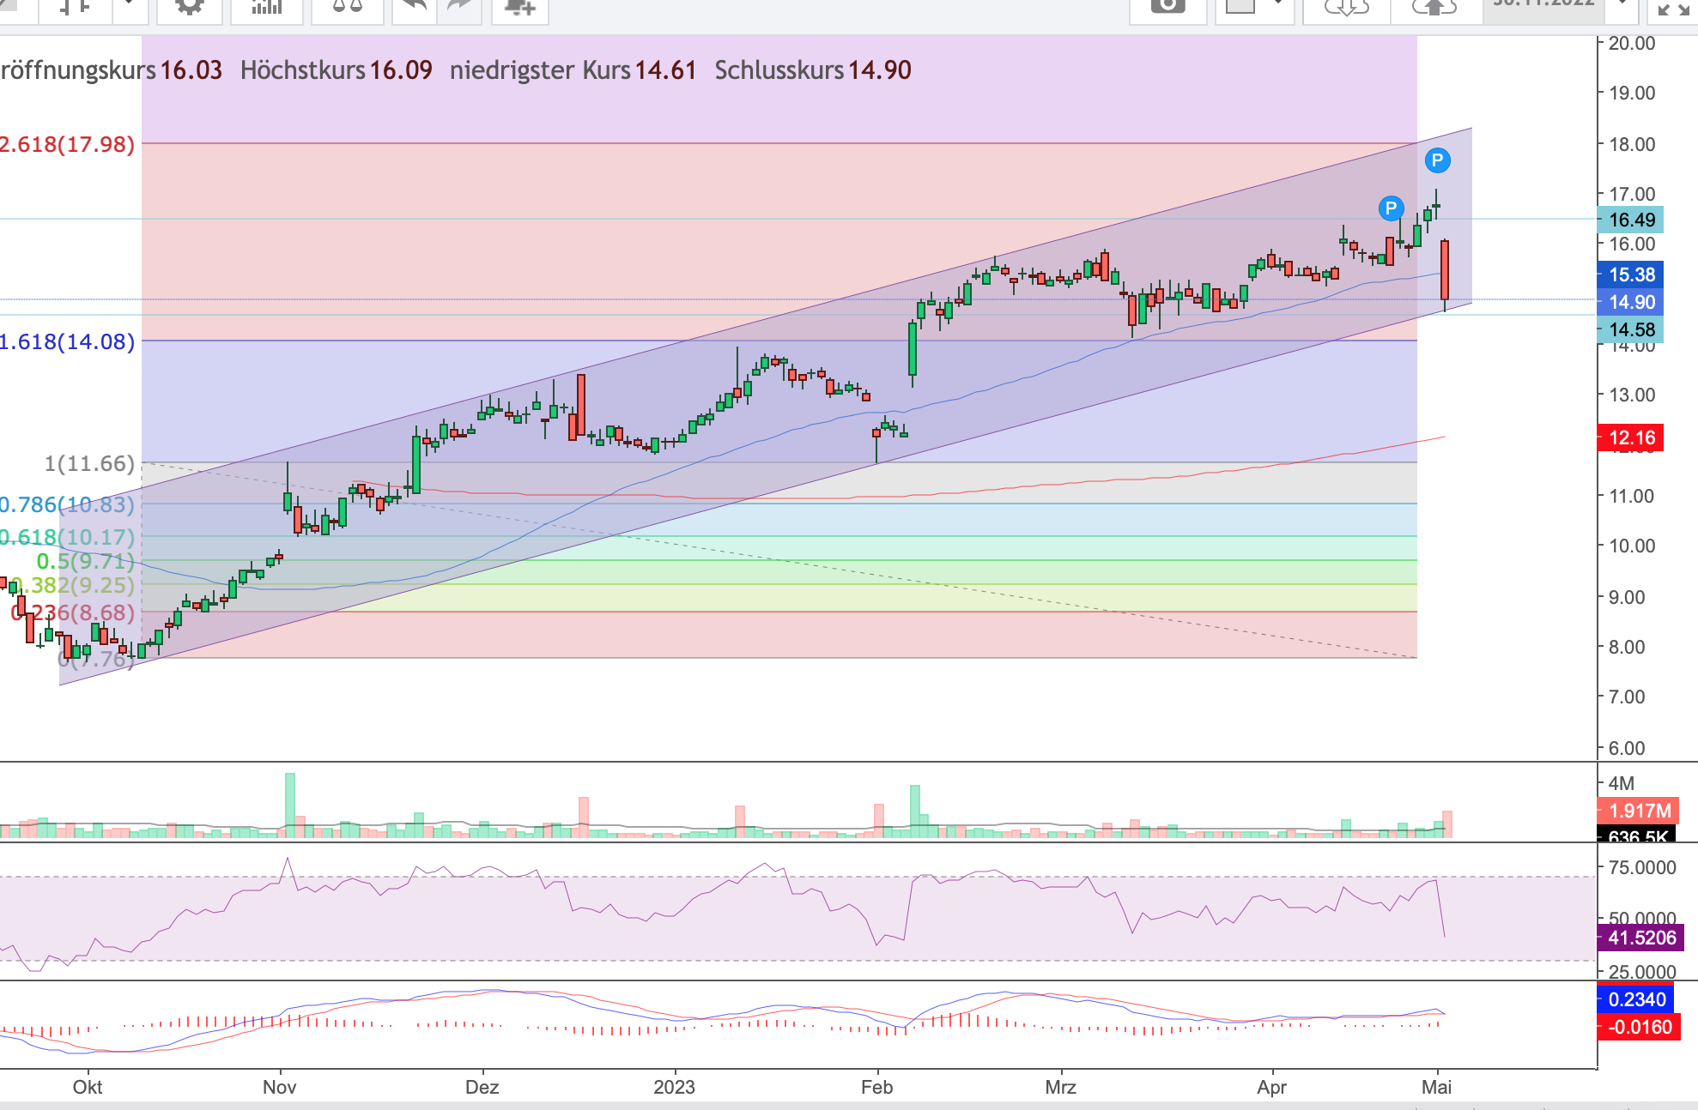Open the indicators bar-chart icon
The image size is (1698, 1110).
pyautogui.click(x=267, y=7)
